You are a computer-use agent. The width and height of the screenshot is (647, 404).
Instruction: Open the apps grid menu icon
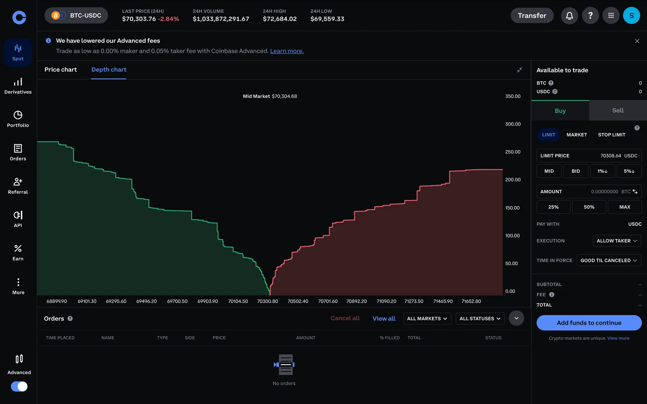coord(611,15)
